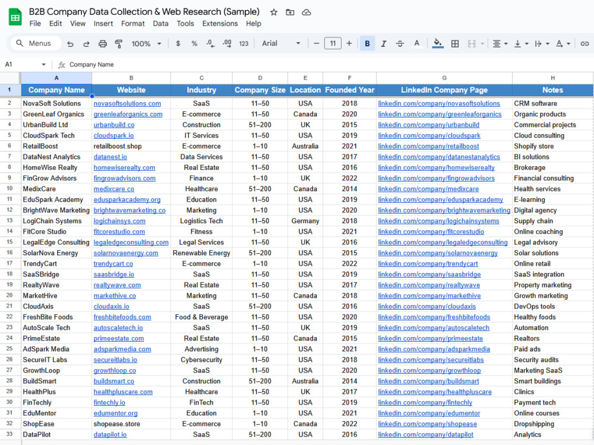Open the name box dropdown arrow
The image size is (594, 445).
click(x=43, y=64)
